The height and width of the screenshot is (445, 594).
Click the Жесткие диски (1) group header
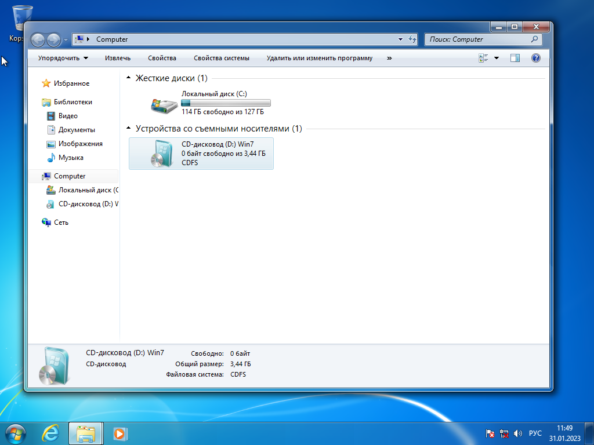(x=172, y=78)
